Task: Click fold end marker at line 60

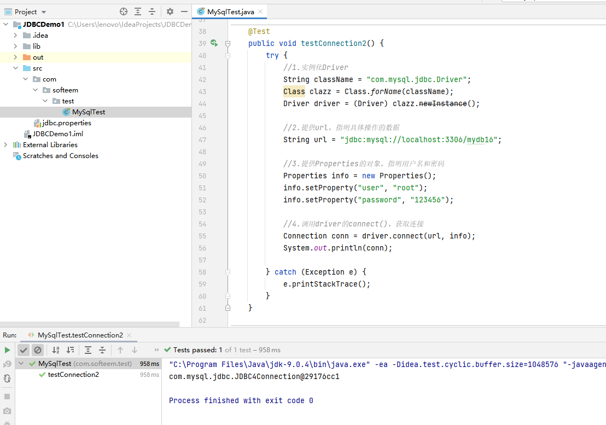Action: [x=228, y=296]
